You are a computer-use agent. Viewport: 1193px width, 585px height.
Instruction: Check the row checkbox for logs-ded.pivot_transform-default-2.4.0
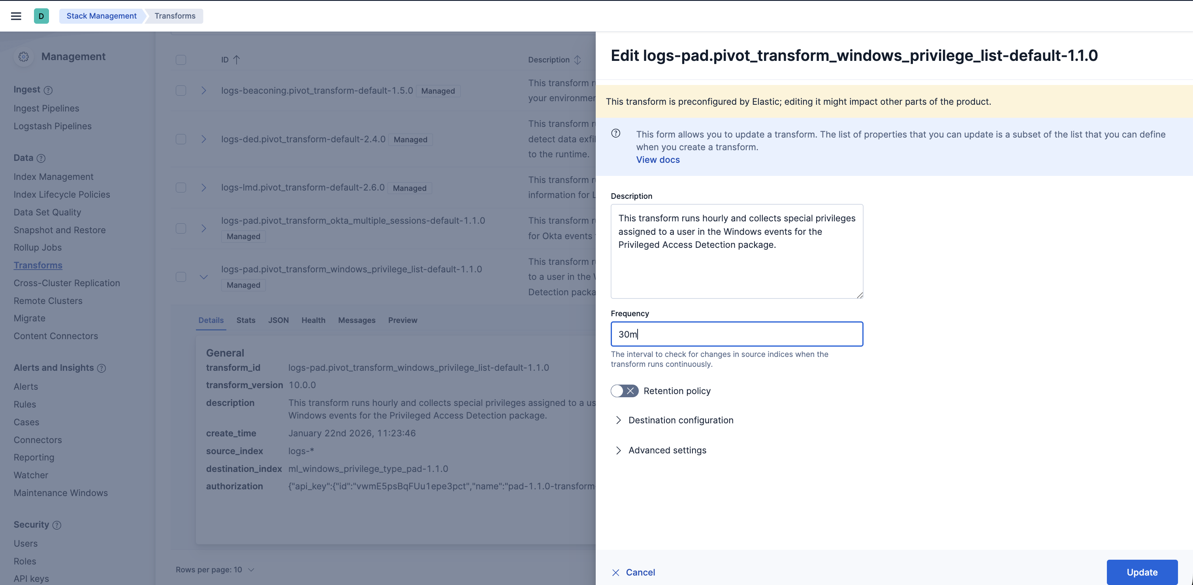coord(181,139)
